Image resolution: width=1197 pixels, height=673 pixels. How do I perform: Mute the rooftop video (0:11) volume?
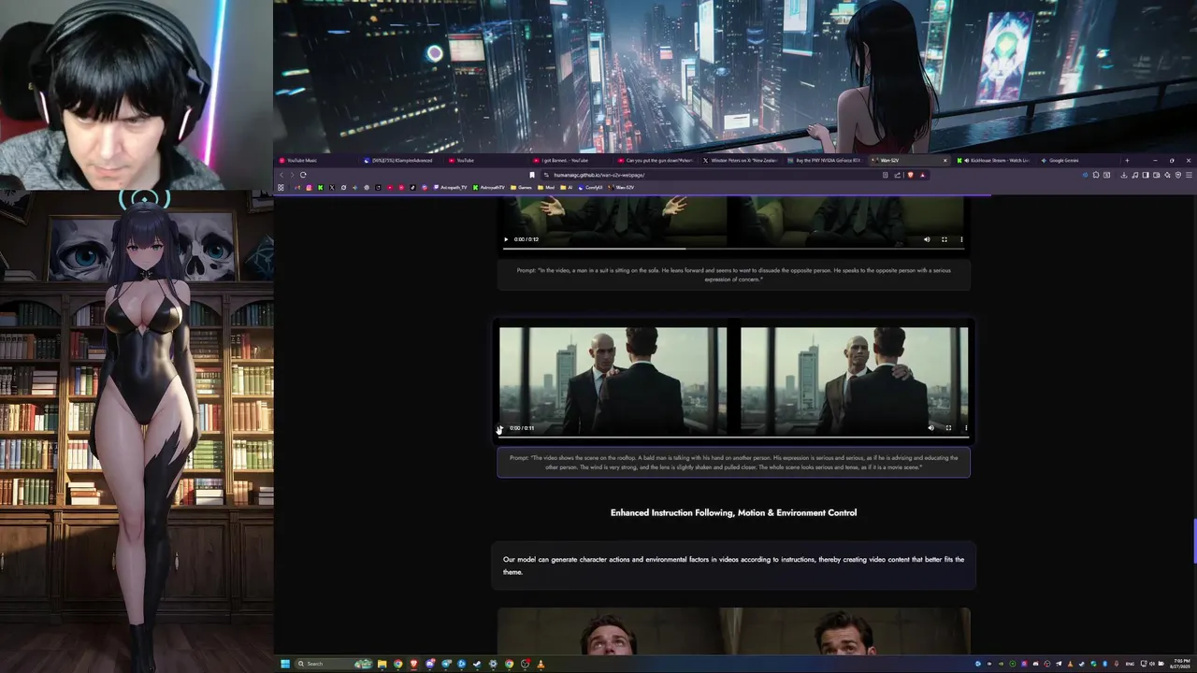[x=930, y=428]
